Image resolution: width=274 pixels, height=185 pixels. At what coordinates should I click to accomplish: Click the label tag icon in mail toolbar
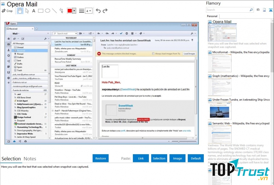(141, 33)
